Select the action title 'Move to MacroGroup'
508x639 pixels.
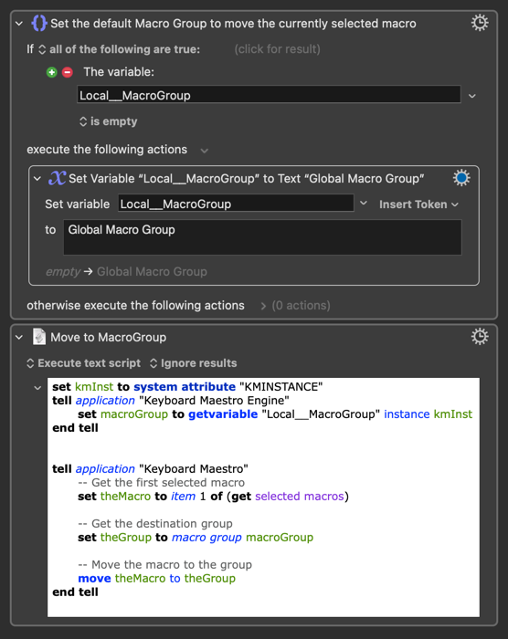pyautogui.click(x=108, y=337)
